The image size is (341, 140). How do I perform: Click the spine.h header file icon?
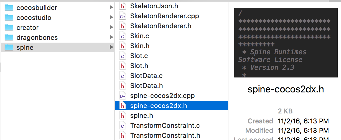coord(122,116)
